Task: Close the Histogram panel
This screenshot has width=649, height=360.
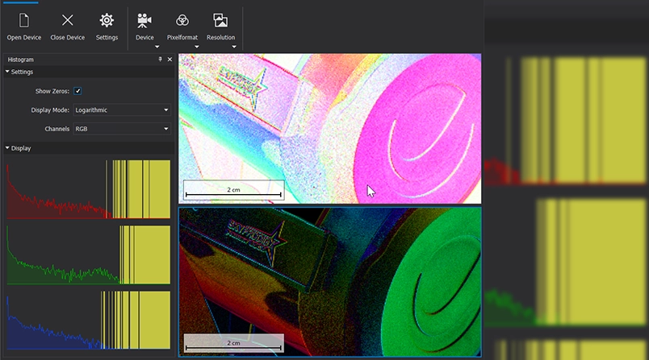Action: pyautogui.click(x=170, y=60)
